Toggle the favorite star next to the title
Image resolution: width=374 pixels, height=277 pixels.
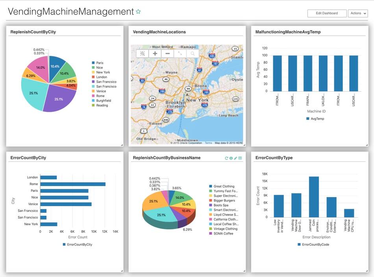click(x=138, y=12)
